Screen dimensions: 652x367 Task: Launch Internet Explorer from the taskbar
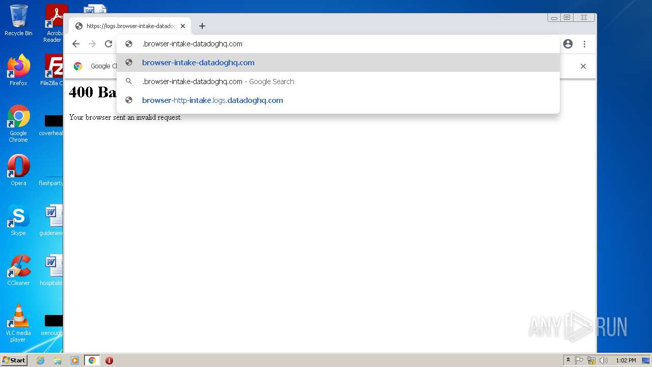(x=41, y=360)
